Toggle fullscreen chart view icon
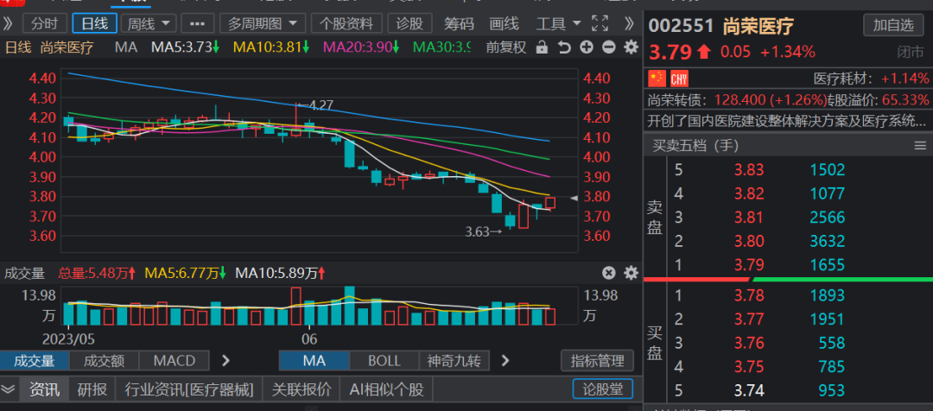The width and height of the screenshot is (933, 411). tap(599, 22)
